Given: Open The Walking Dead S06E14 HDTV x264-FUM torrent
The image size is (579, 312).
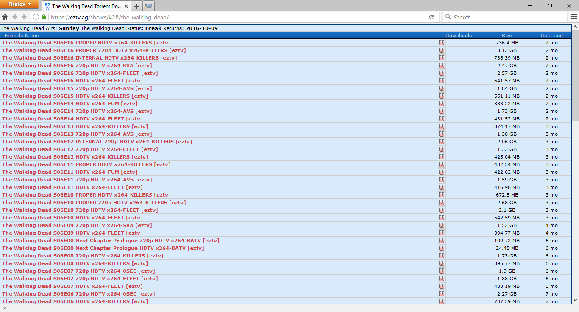Looking at the screenshot, I should click(x=68, y=103).
